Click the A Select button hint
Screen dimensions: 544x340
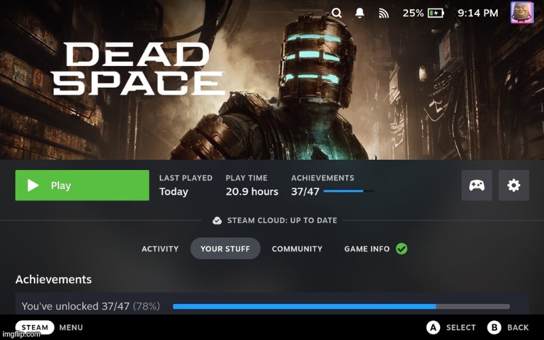[451, 328]
